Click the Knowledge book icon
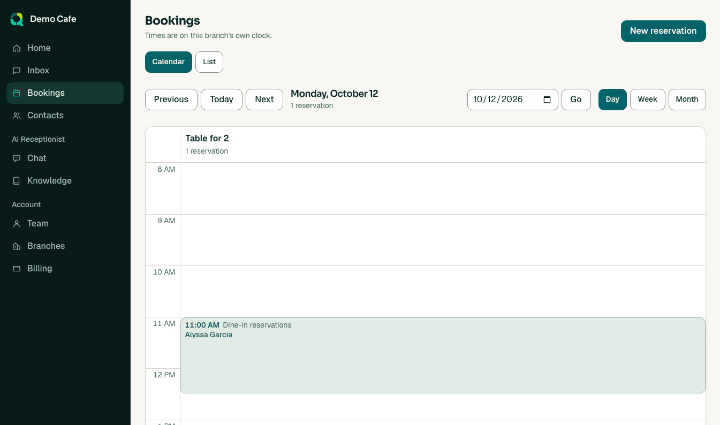 point(17,181)
